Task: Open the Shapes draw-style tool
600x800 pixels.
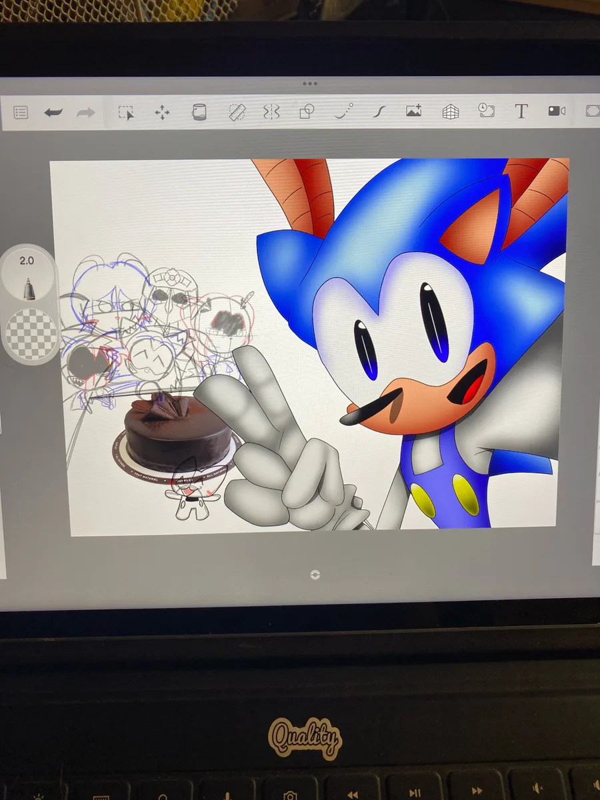Action: pos(307,111)
